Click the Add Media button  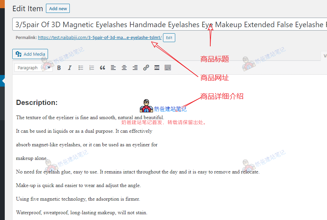(30, 54)
